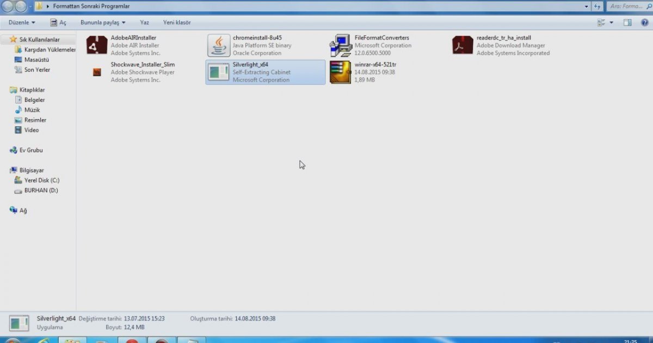Select the chromeinstall-8u45 Java icon
The image size is (653, 343).
coord(219,45)
